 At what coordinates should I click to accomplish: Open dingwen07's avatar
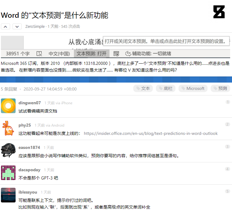(8, 106)
